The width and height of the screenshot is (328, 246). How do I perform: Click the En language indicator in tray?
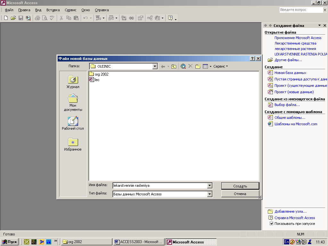pyautogui.click(x=286, y=242)
